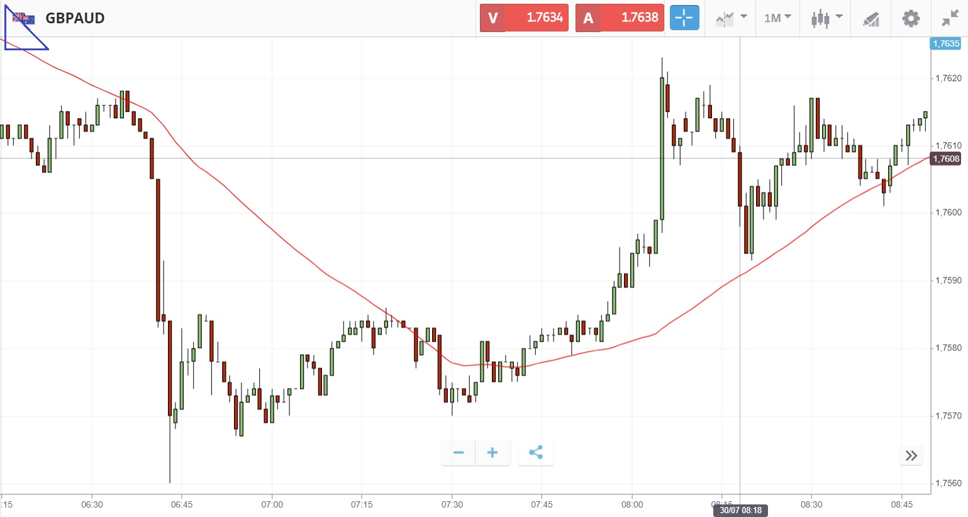
Task: Click the 30/07 08:18 time marker label
Action: 741,510
